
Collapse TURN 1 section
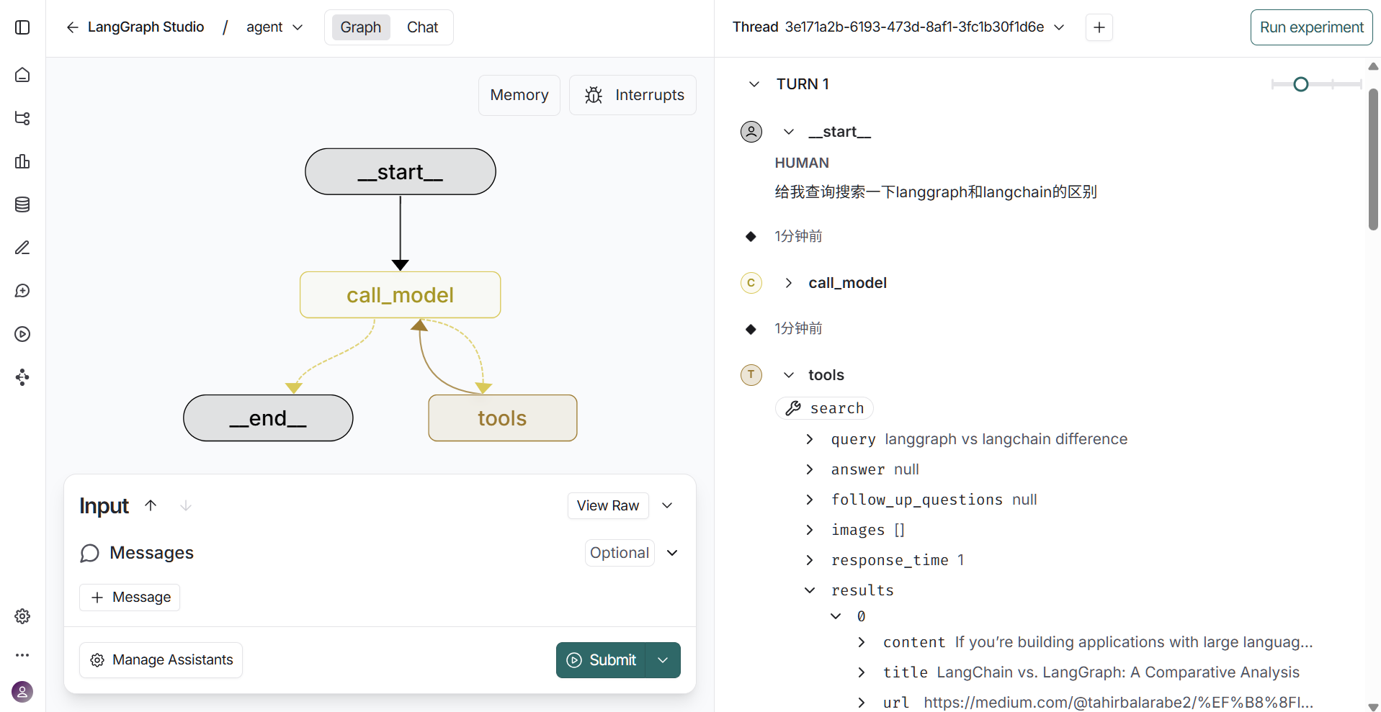754,84
